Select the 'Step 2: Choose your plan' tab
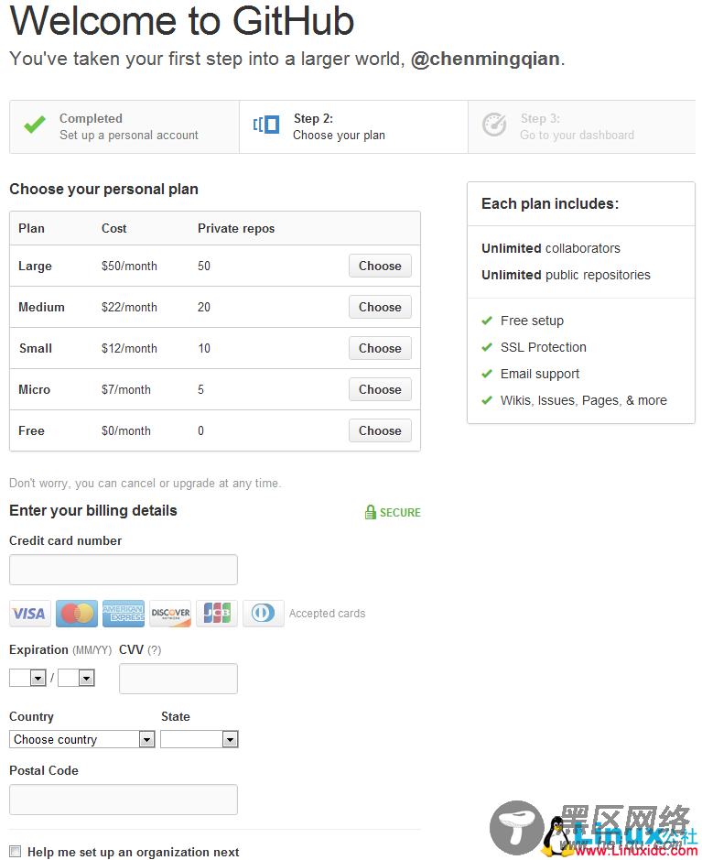 (353, 126)
